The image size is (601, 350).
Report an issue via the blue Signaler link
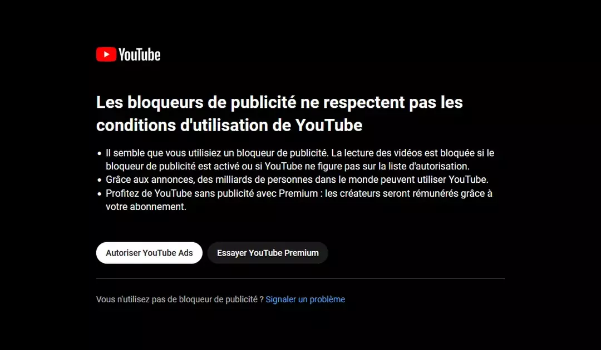(305, 299)
